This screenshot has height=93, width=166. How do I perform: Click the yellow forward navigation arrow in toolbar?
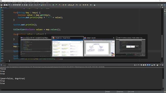pos(85,5)
